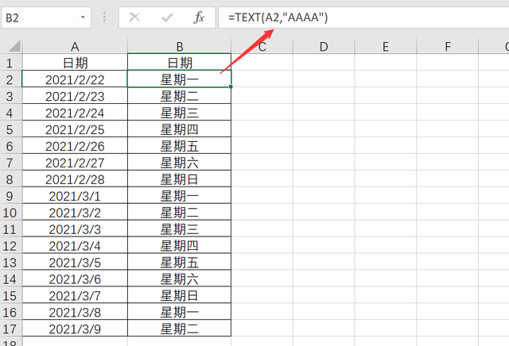Image resolution: width=509 pixels, height=346 pixels.
Task: Select column E header
Action: click(385, 46)
